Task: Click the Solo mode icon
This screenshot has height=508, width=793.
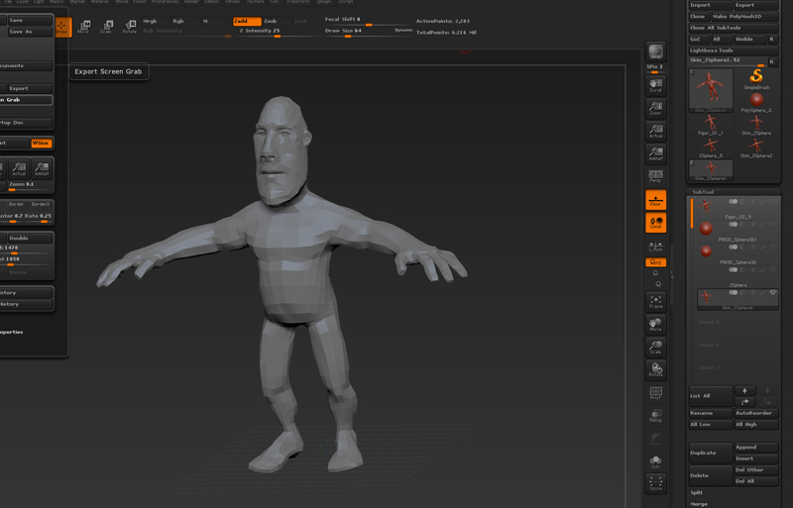Action: point(655,460)
